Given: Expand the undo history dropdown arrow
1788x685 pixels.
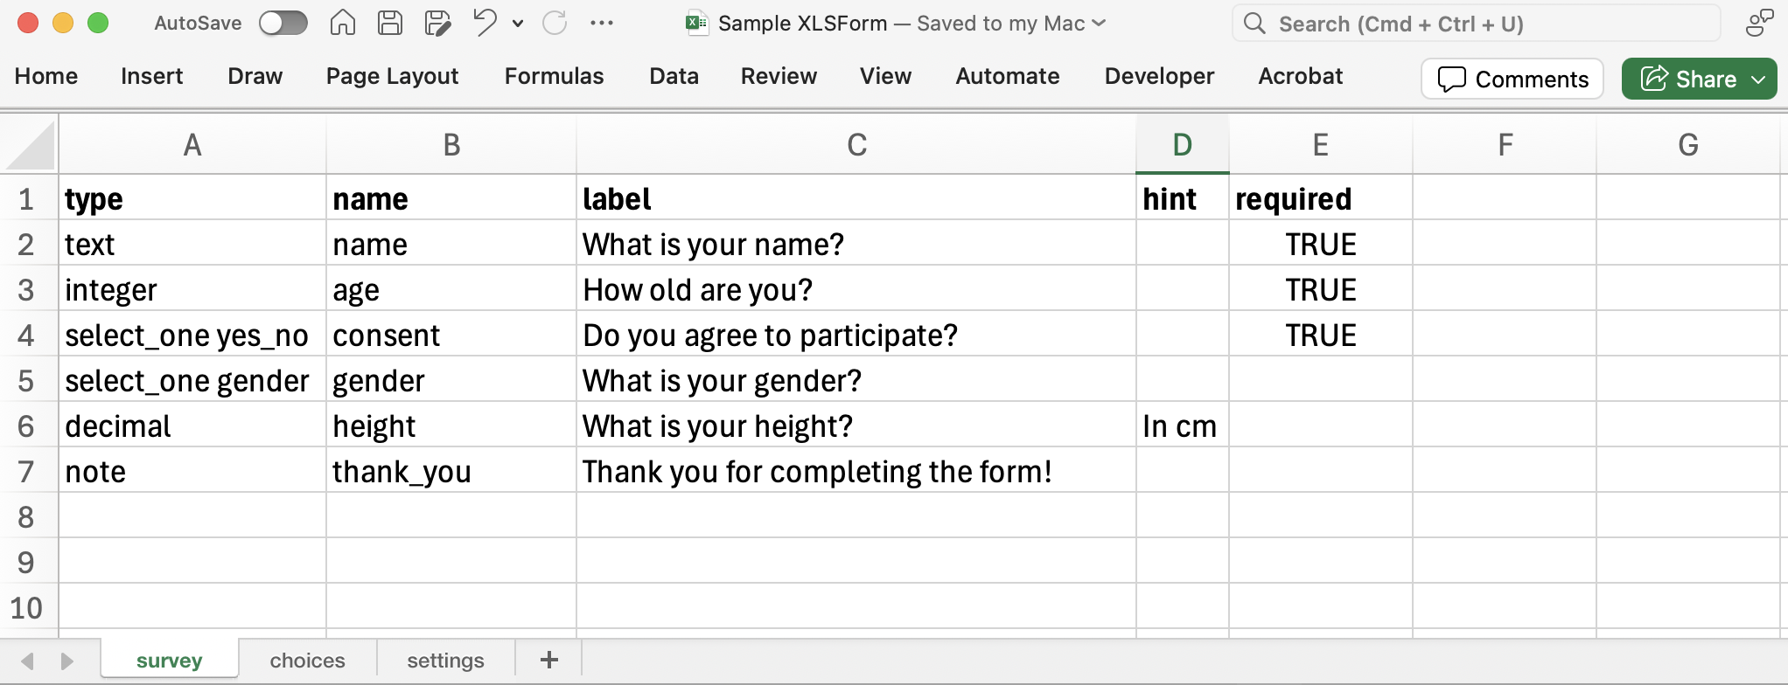Looking at the screenshot, I should tap(518, 24).
